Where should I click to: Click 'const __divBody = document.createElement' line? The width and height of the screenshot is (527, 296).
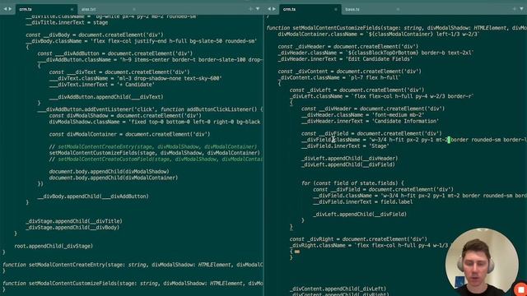(x=95, y=35)
